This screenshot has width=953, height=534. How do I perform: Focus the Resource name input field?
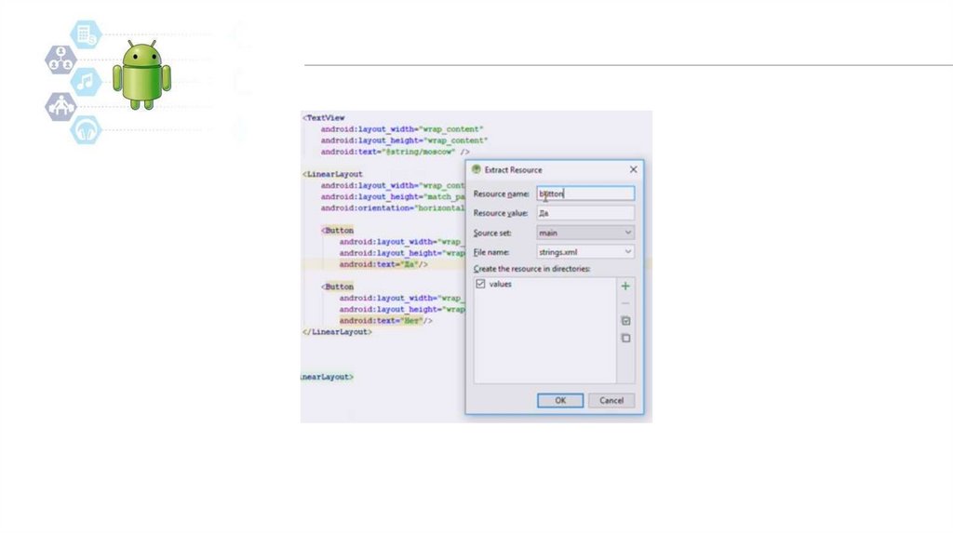[585, 194]
